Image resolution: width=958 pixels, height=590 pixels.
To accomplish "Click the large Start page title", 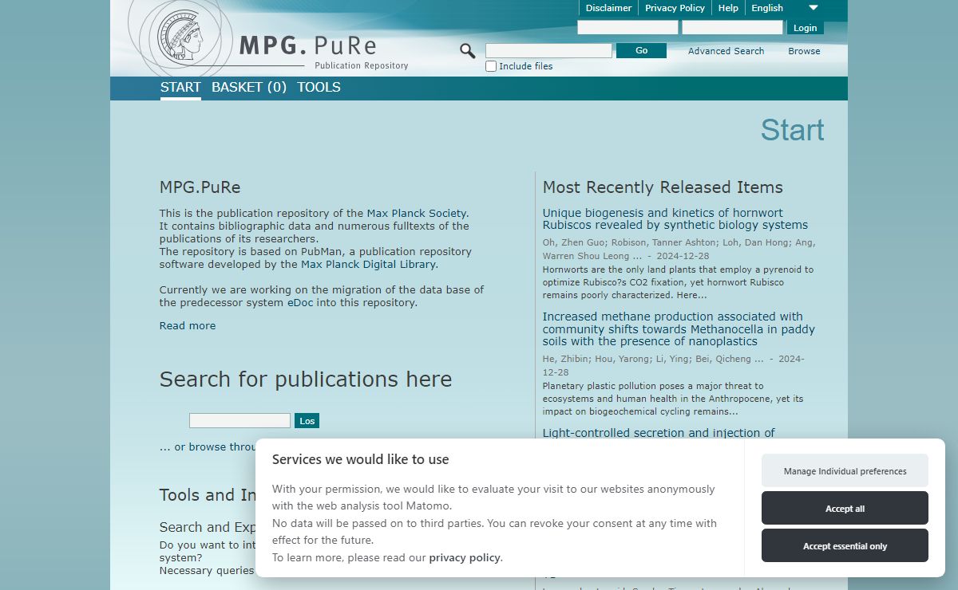I will click(x=792, y=130).
